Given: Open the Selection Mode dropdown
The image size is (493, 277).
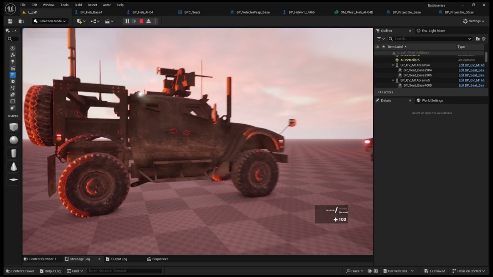Looking at the screenshot, I should click(49, 21).
